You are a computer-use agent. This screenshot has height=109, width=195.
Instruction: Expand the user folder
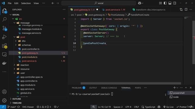(x=14, y=73)
